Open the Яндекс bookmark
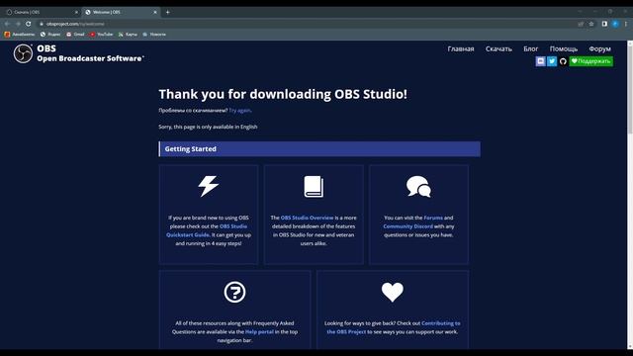The image size is (633, 356). pos(50,35)
